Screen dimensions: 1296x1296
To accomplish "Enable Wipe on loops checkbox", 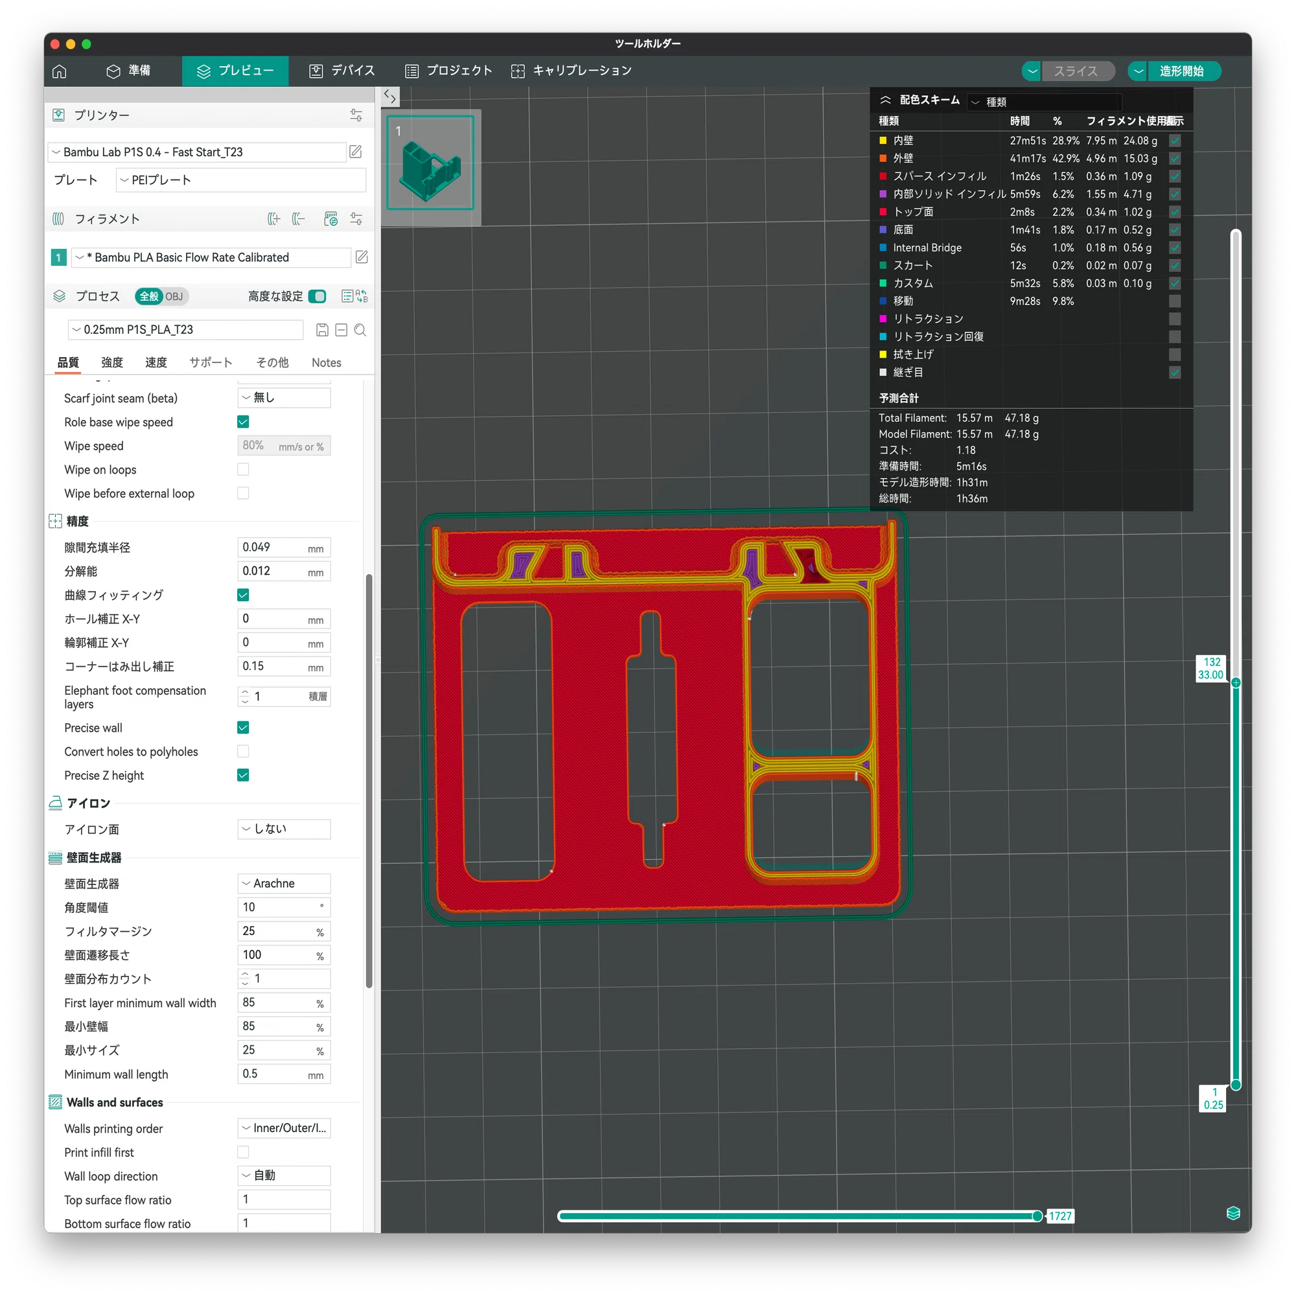I will (x=244, y=470).
